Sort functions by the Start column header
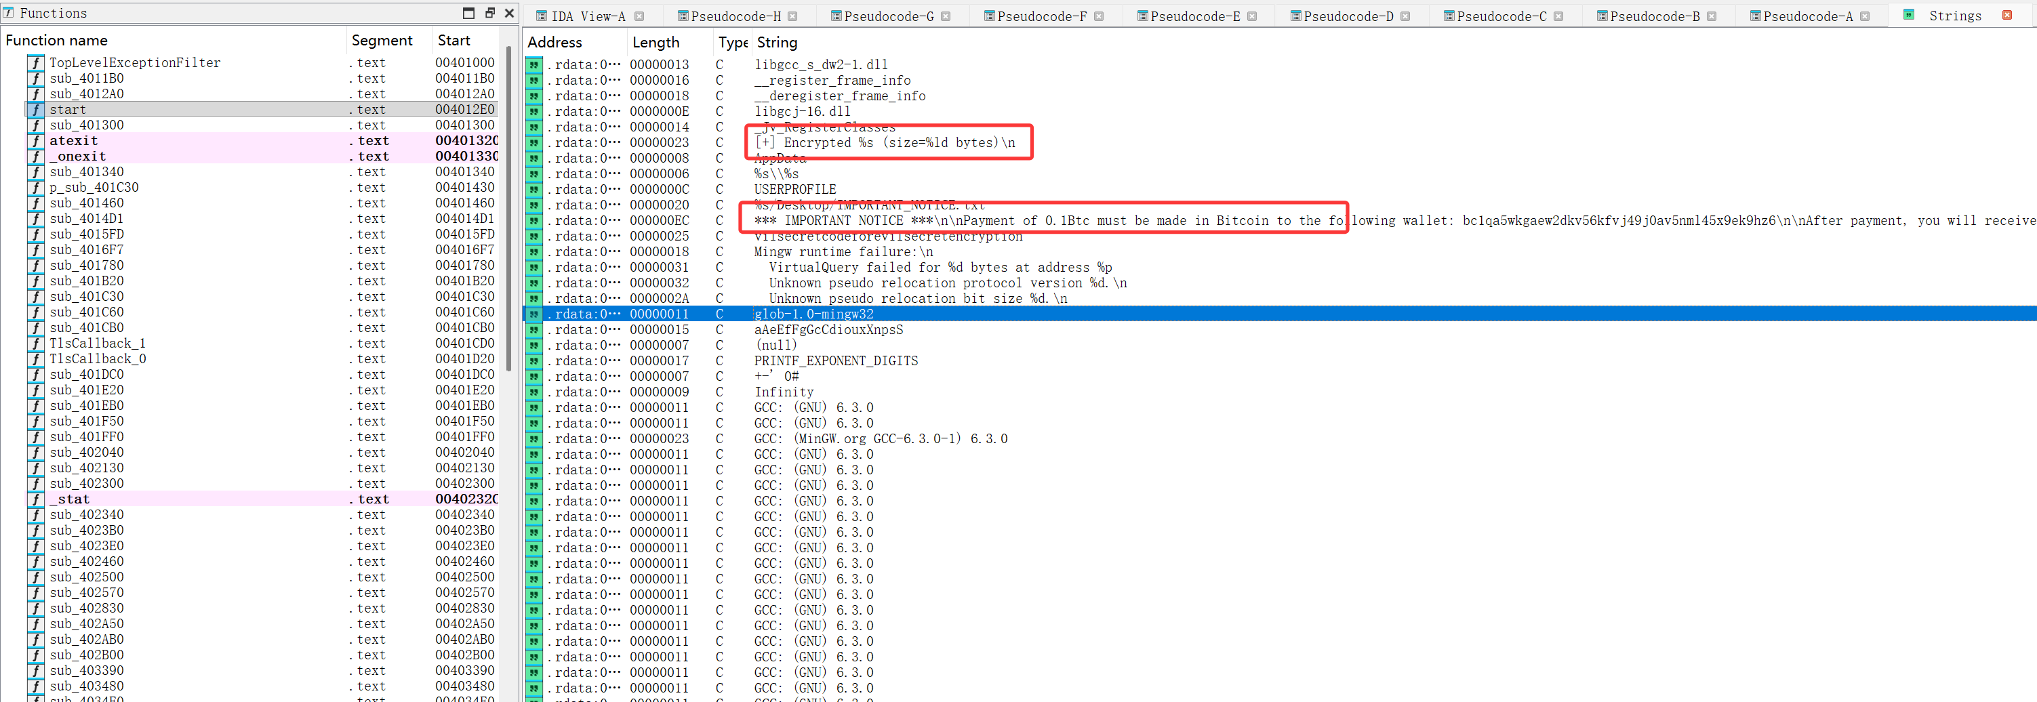 click(466, 41)
